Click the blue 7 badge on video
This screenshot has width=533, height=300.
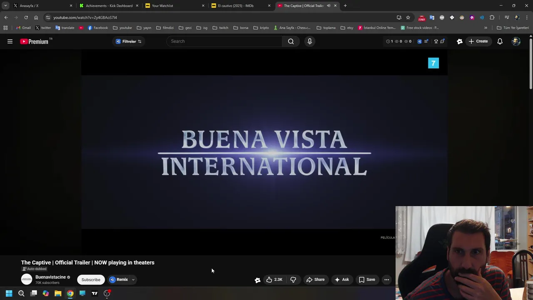click(x=433, y=63)
